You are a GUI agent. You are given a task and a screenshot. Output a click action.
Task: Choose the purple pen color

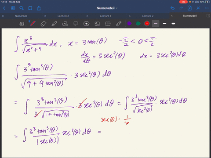point(129,23)
